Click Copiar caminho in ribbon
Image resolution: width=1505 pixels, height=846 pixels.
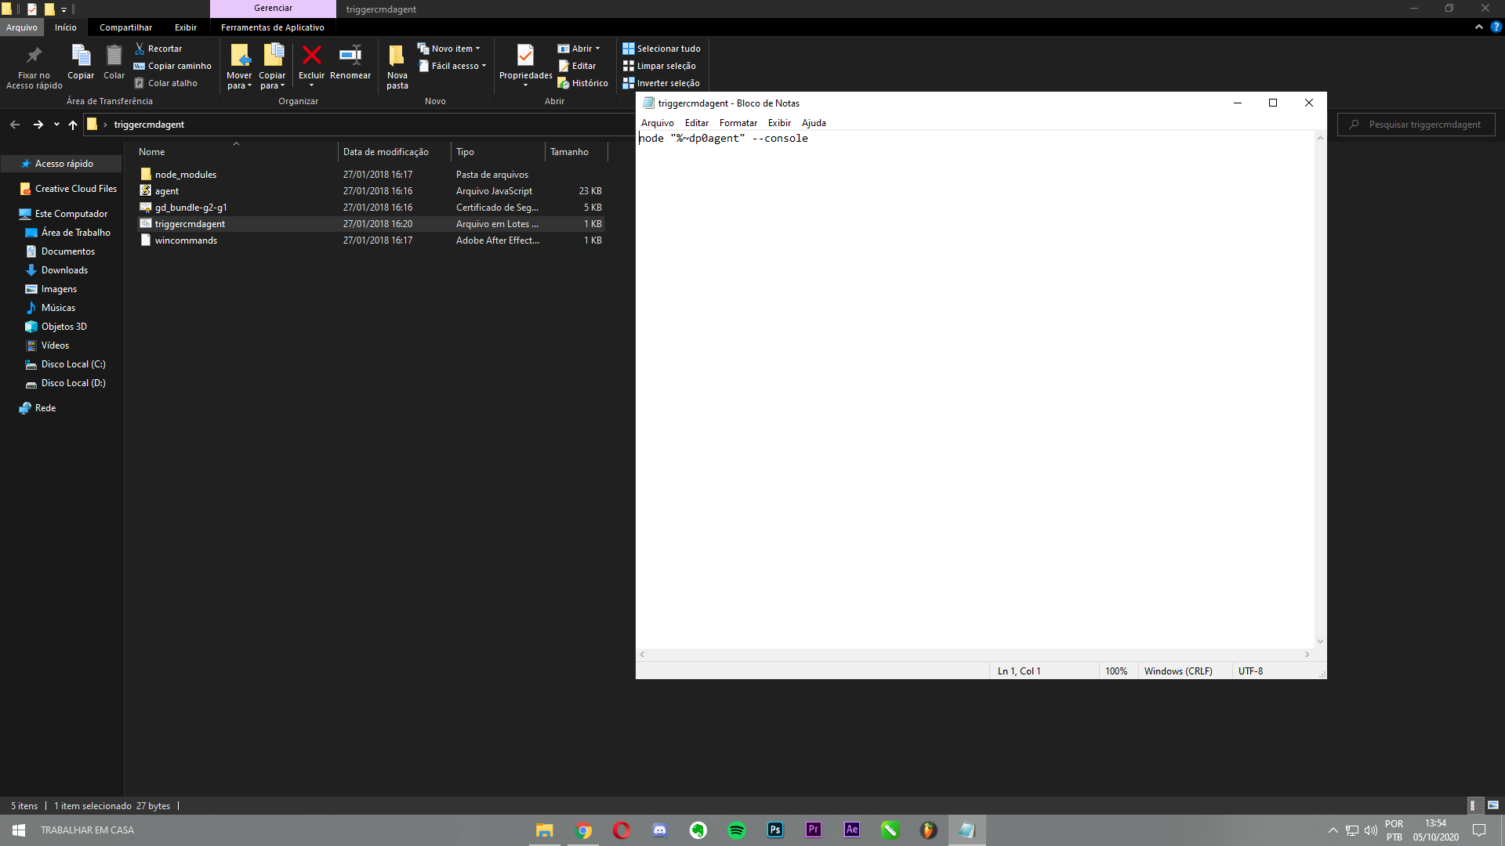(x=172, y=66)
